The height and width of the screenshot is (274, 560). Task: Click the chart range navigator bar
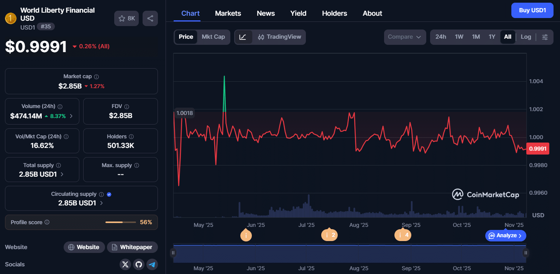click(x=350, y=254)
